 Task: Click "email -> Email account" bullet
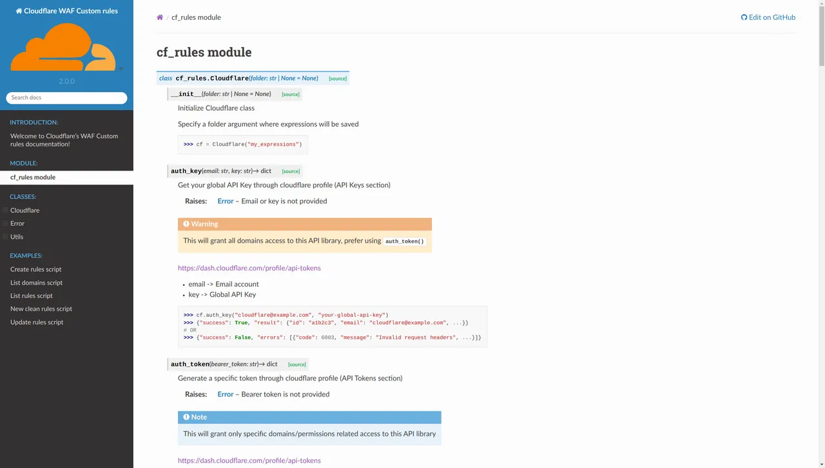[x=224, y=285]
